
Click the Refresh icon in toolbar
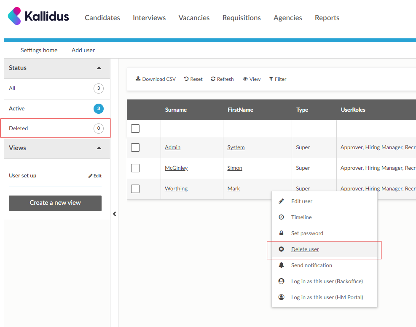[213, 79]
